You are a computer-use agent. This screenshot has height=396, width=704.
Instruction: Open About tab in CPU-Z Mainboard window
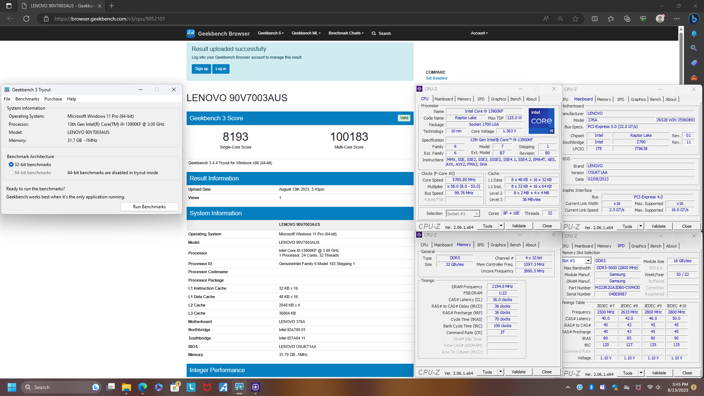671,99
